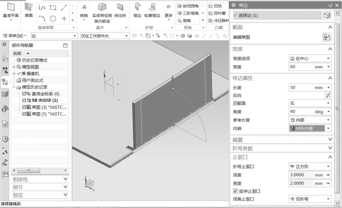Open the 宽度选项 dropdown
The image size is (342, 208).
(x=310, y=58)
